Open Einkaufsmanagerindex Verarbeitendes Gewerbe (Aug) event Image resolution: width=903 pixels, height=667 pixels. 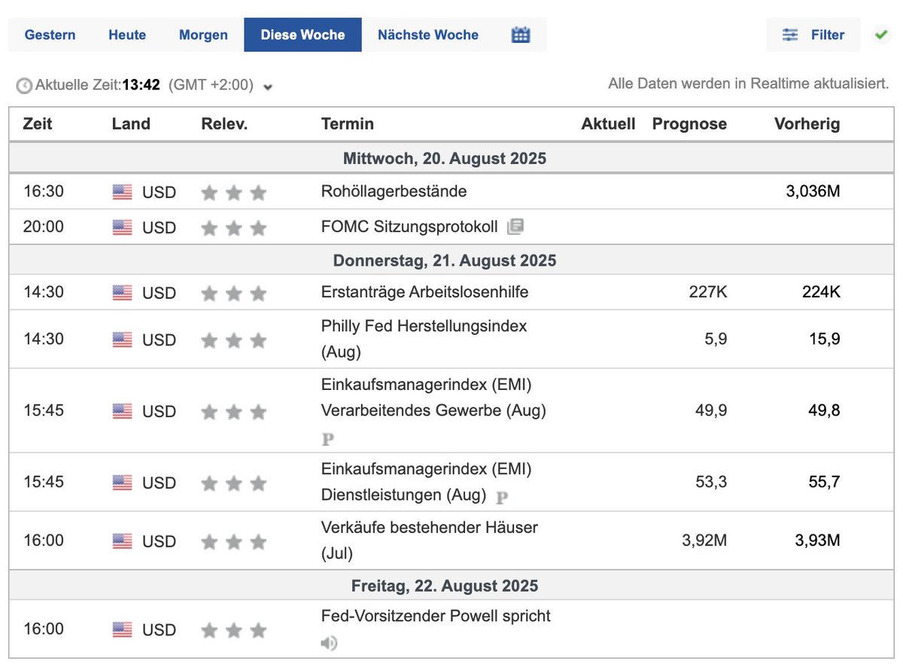tap(433, 397)
